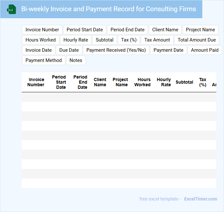The width and height of the screenshot is (224, 212).
Task: Click the Hourly Rate column header
Action: pyautogui.click(x=164, y=82)
